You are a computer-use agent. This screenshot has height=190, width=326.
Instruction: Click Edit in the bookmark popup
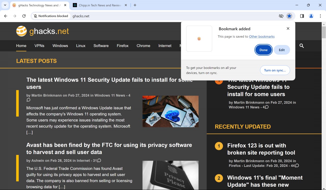click(x=282, y=50)
